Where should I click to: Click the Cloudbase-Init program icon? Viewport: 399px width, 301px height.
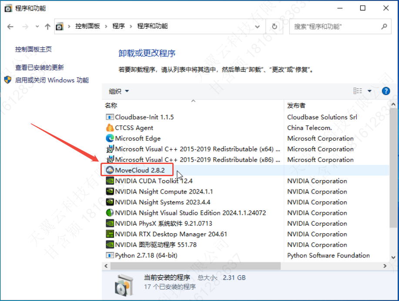click(x=110, y=117)
